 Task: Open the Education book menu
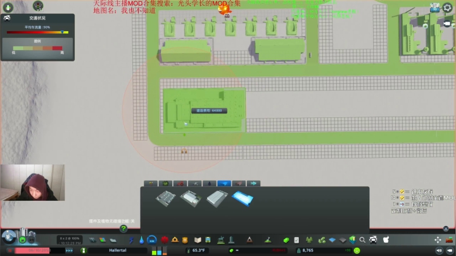coord(198,240)
